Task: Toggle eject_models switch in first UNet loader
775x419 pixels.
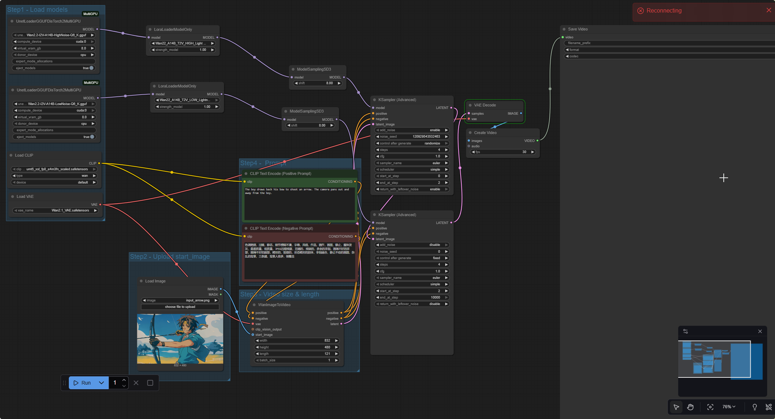Action: pyautogui.click(x=91, y=68)
